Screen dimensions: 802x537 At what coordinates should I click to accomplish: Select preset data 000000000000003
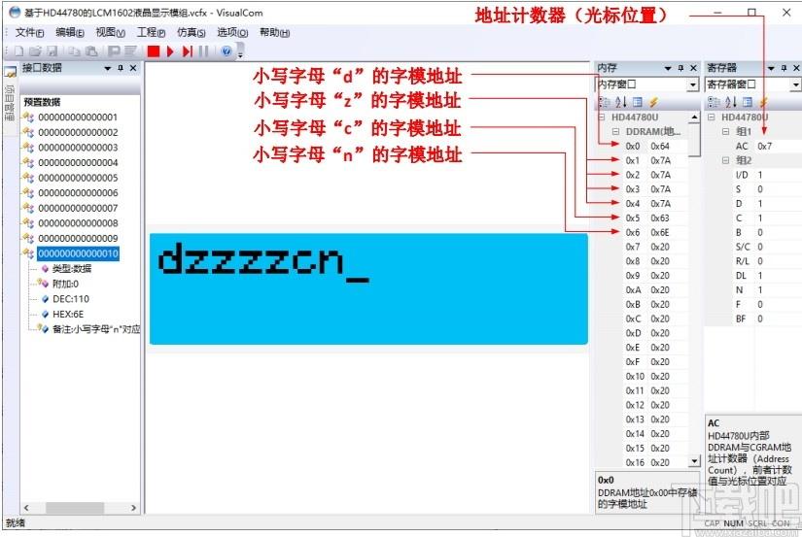[78, 148]
